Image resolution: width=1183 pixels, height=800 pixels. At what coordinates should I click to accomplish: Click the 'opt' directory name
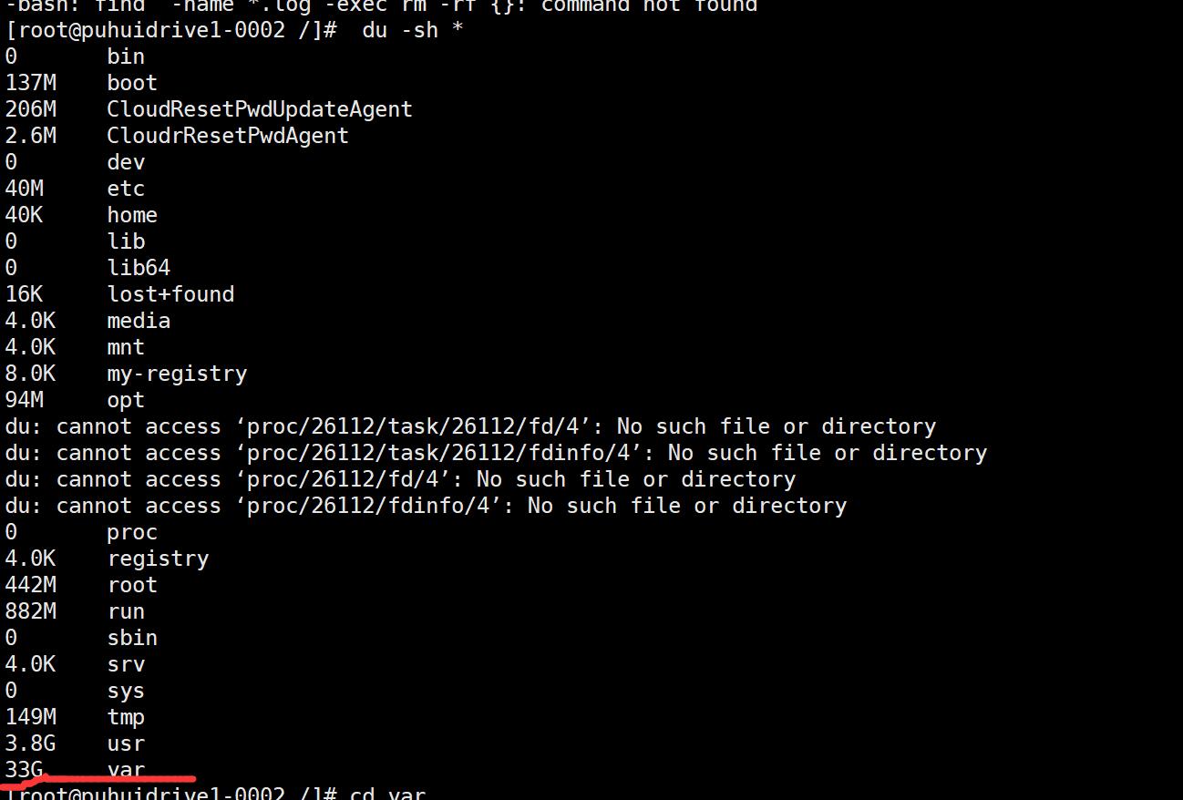pyautogui.click(x=126, y=401)
